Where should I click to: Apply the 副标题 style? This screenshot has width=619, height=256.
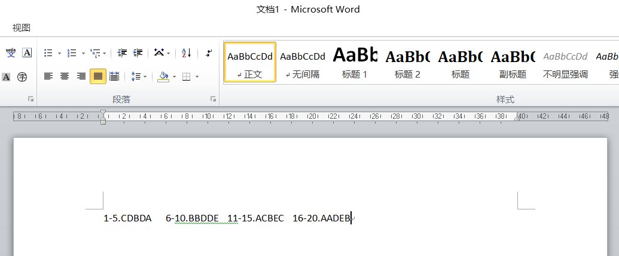pos(513,62)
